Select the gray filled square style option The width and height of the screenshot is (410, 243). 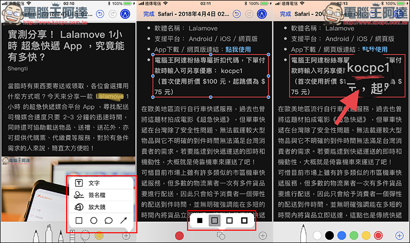pos(215,220)
